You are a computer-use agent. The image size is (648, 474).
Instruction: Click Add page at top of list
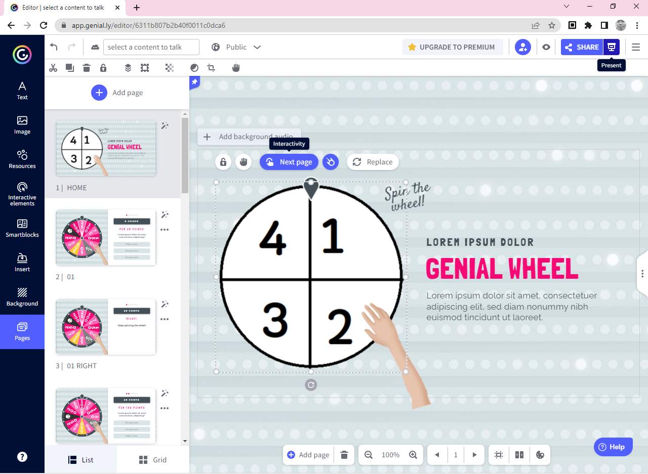(117, 93)
